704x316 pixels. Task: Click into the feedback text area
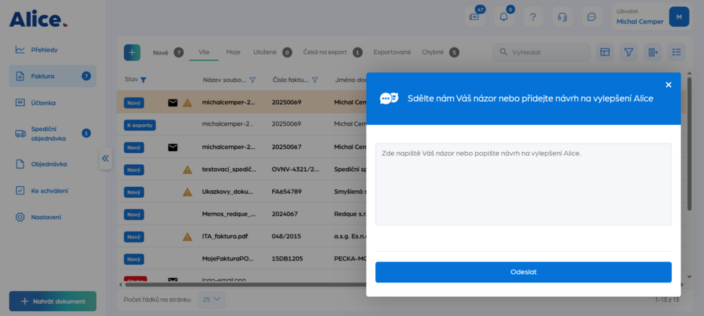523,184
